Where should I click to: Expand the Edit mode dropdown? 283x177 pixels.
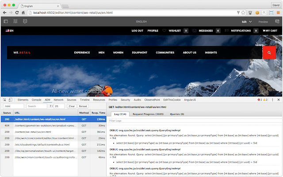[247, 22]
